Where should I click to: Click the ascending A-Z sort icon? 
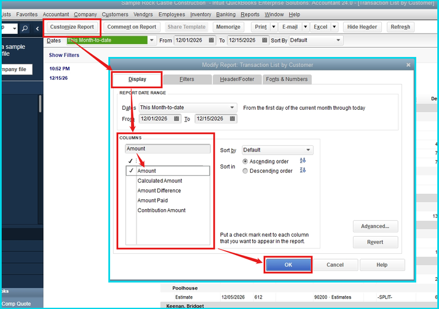(x=303, y=161)
